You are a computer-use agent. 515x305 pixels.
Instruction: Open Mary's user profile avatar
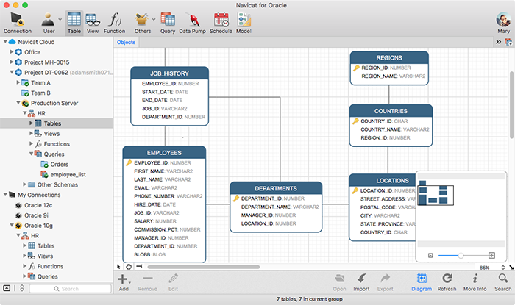coord(503,20)
